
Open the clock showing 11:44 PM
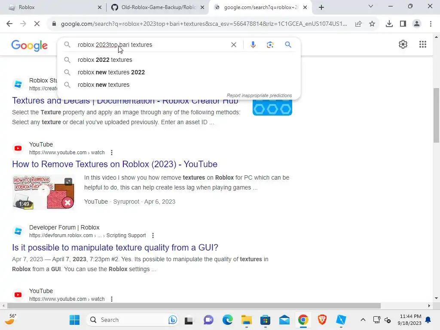click(409, 320)
